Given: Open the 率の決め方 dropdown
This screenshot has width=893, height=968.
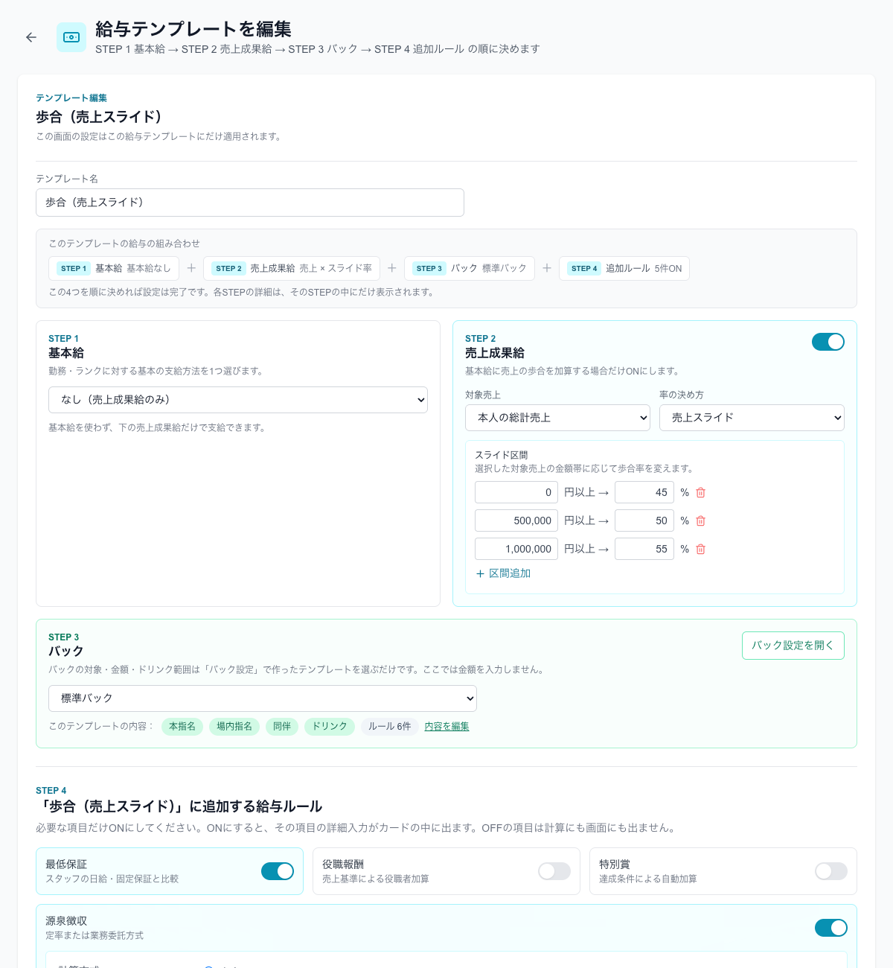Looking at the screenshot, I should [752, 418].
